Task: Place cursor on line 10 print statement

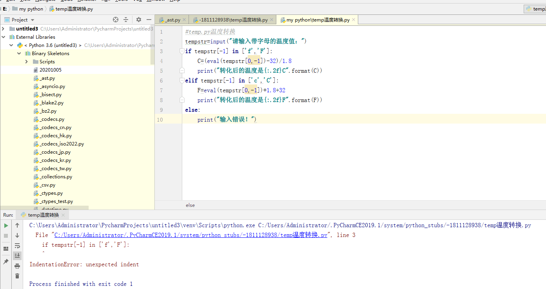Action: click(227, 120)
